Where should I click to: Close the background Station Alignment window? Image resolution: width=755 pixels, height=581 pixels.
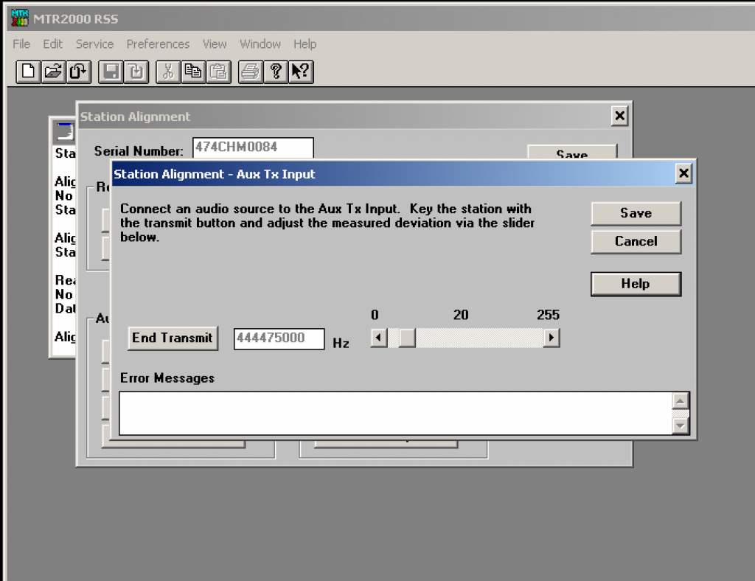(619, 116)
